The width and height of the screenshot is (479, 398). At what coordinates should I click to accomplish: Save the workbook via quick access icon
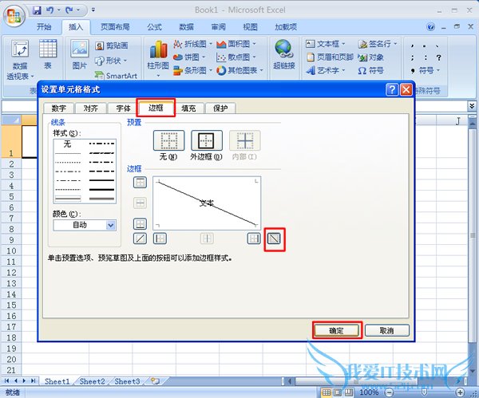pyautogui.click(x=38, y=10)
